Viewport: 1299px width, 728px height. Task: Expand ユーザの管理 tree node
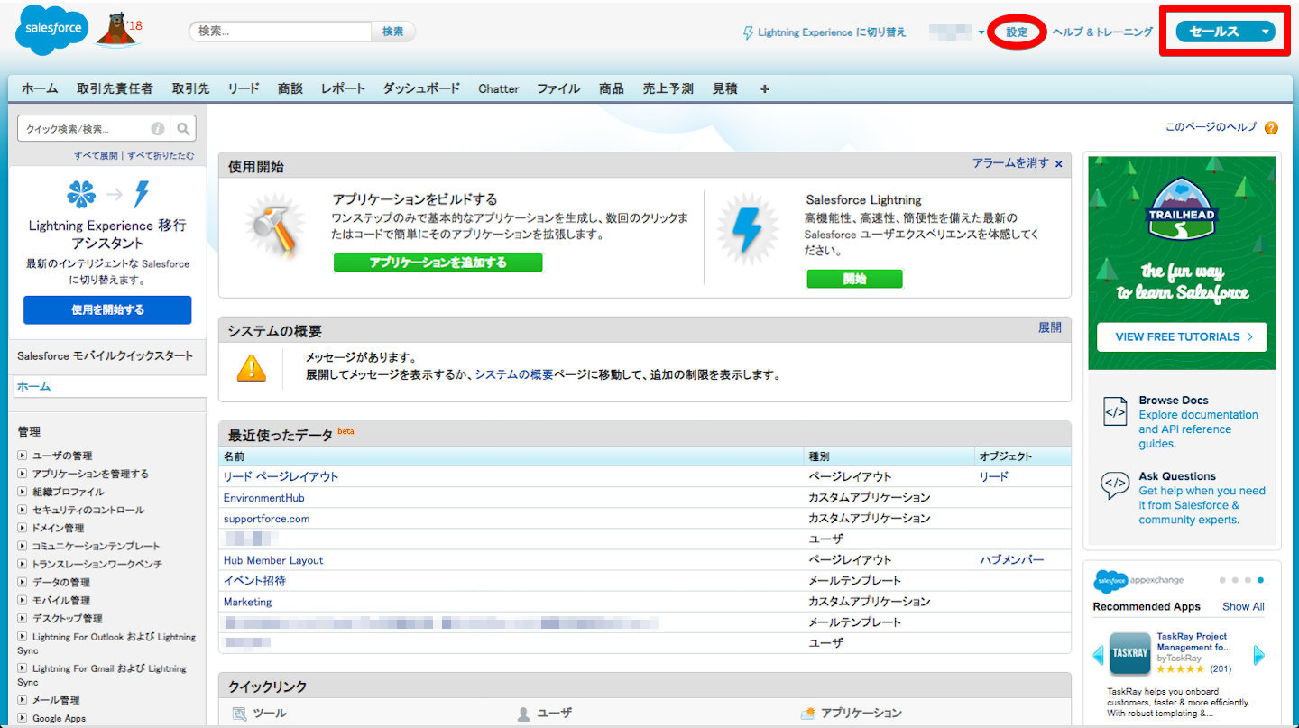pos(23,456)
